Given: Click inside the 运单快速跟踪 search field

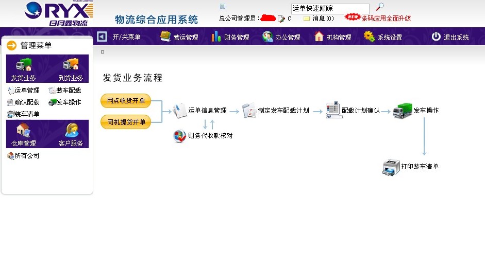Looking at the screenshot, I should pyautogui.click(x=330, y=9).
